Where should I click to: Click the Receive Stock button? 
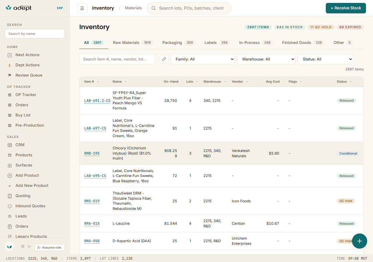pos(346,8)
